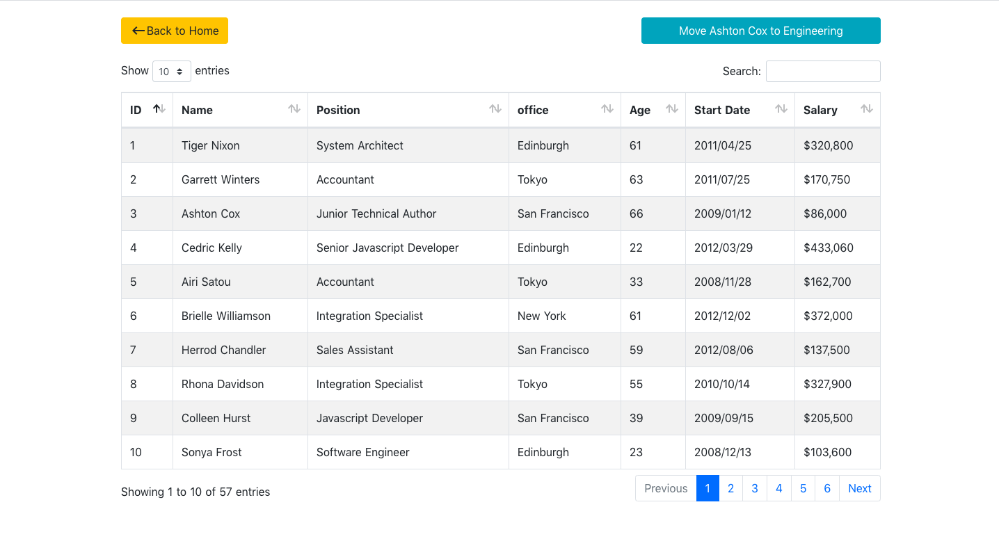Click the Tiger Nixon row name
The image size is (999, 548).
(211, 145)
